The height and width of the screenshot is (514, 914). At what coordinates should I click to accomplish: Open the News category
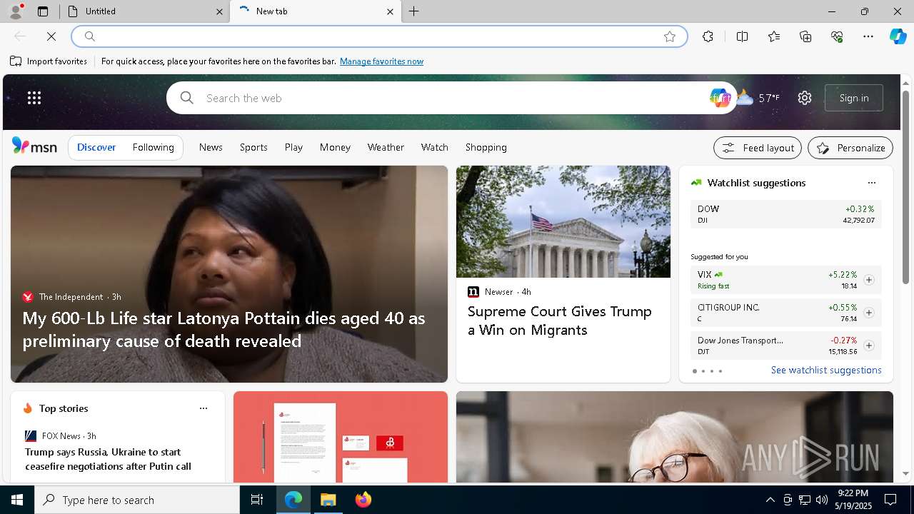click(211, 147)
